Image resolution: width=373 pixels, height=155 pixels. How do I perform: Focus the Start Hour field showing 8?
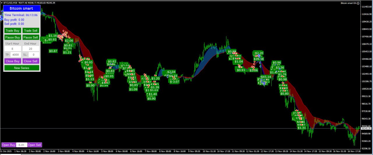pos(13,49)
